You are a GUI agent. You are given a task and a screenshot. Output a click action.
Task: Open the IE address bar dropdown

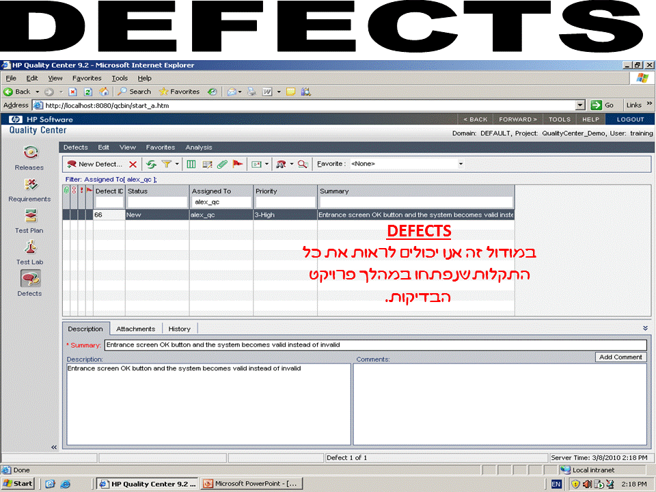coord(580,105)
